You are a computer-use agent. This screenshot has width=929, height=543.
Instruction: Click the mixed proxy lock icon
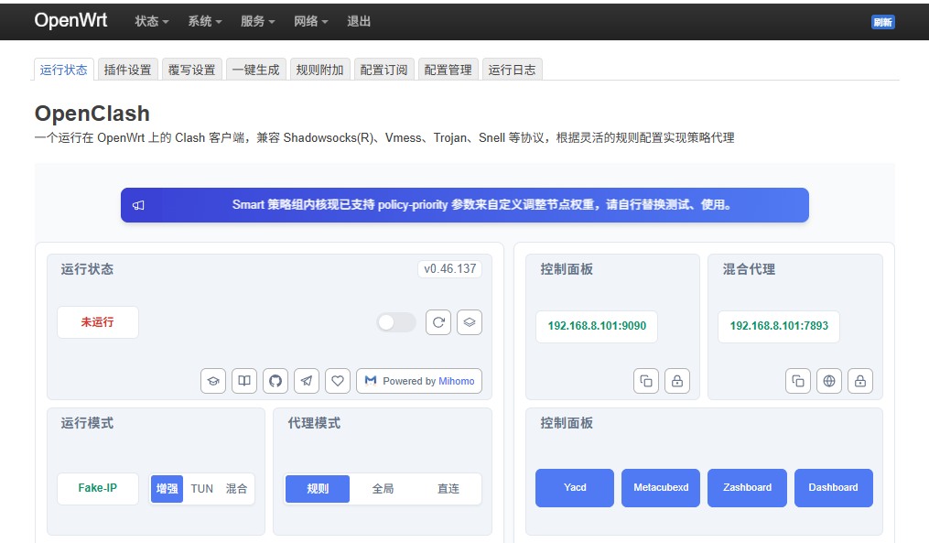click(860, 381)
